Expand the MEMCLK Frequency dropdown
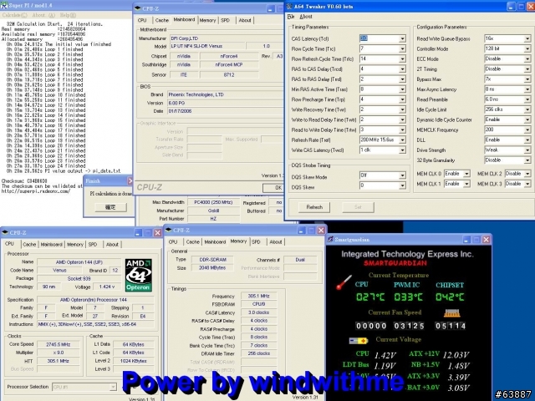 pos(527,130)
